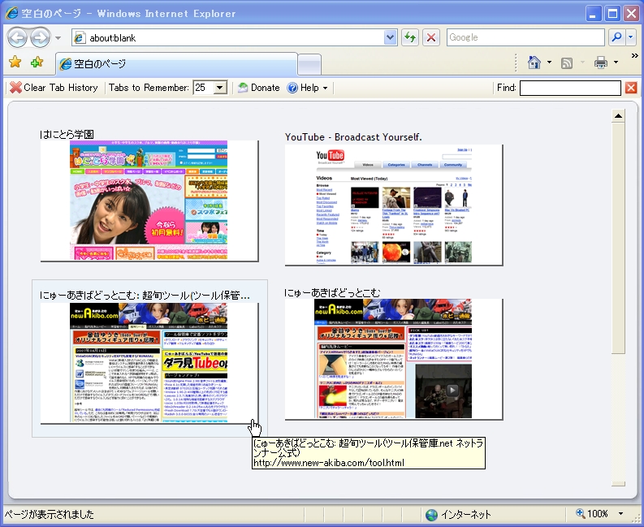Click the Donate button
Screen dimensions: 644x527
[259, 88]
